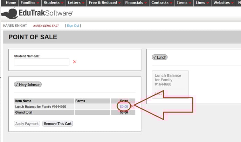
Task: Go to the Home menu item
Action: tap(11, 3)
